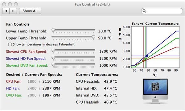Screen dimensions: 185x111
Task: Click the forward navigation arrow
Action: pos(13,11)
